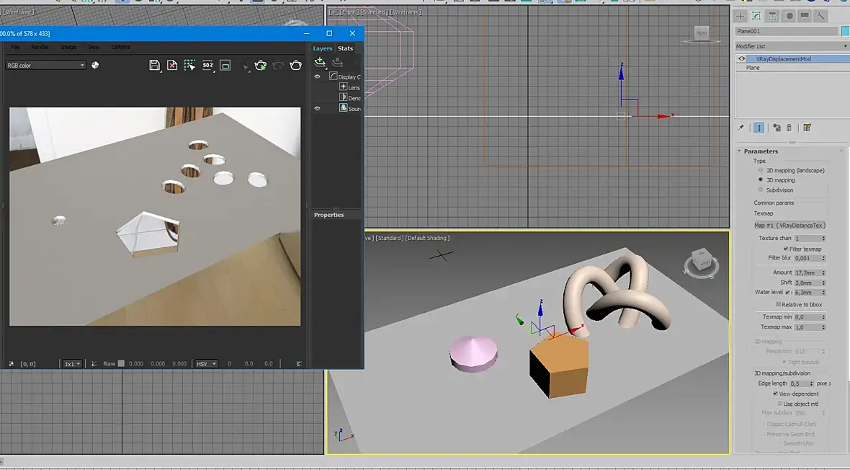850x470 pixels.
Task: Switch to the Stats tab
Action: pos(346,48)
